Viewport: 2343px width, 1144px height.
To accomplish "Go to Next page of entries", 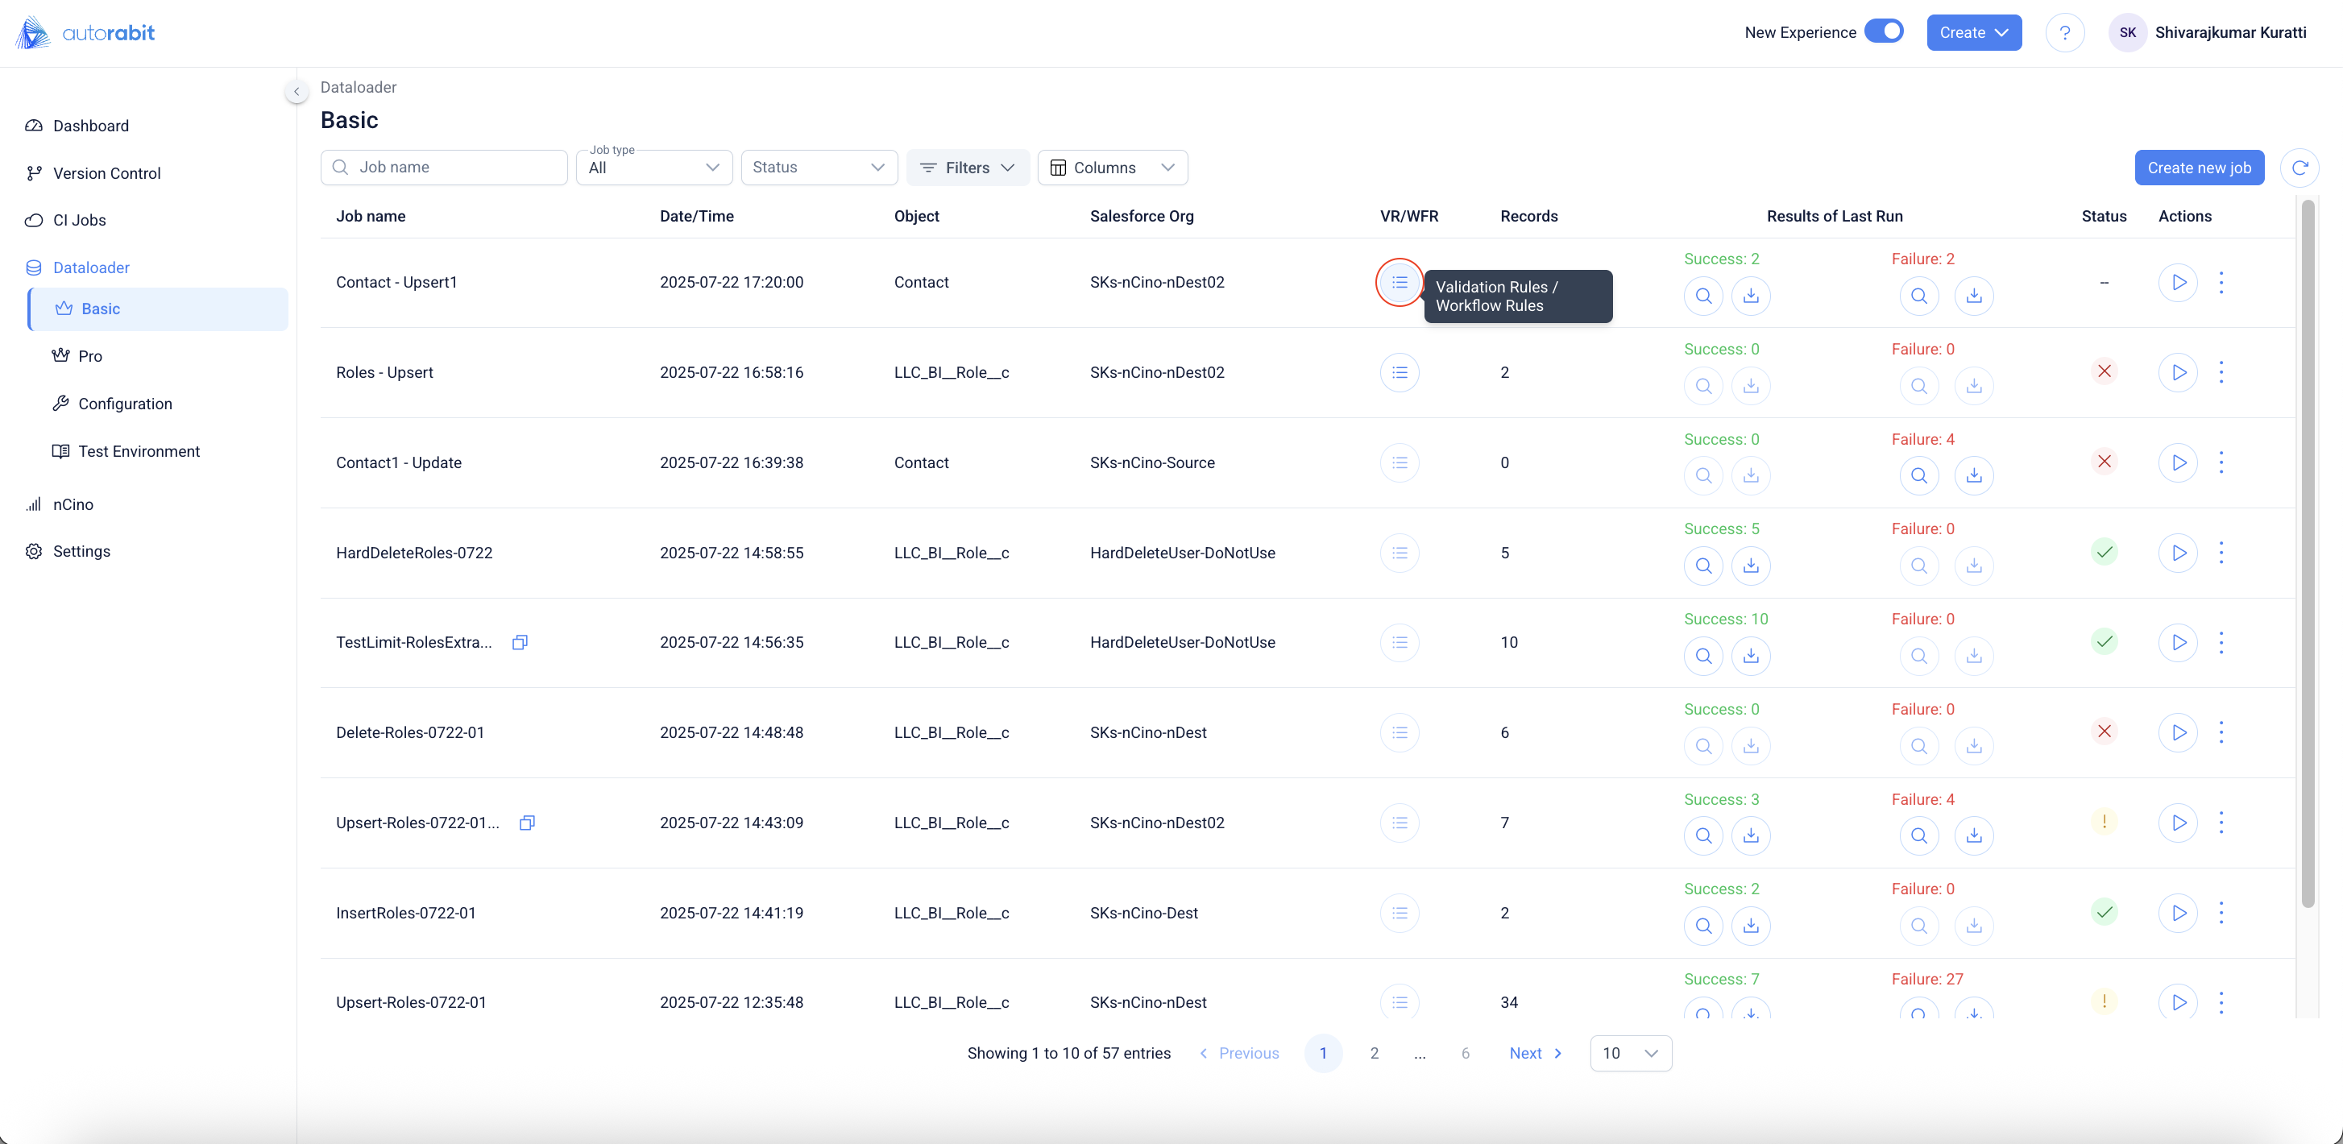I will pos(1534,1053).
